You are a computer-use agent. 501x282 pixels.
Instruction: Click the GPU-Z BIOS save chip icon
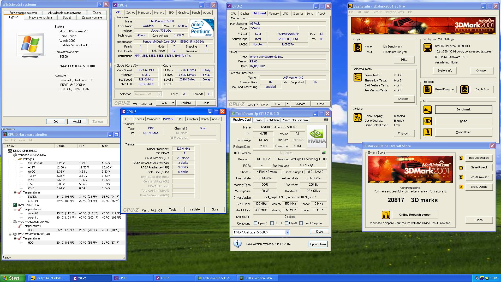tap(324, 153)
